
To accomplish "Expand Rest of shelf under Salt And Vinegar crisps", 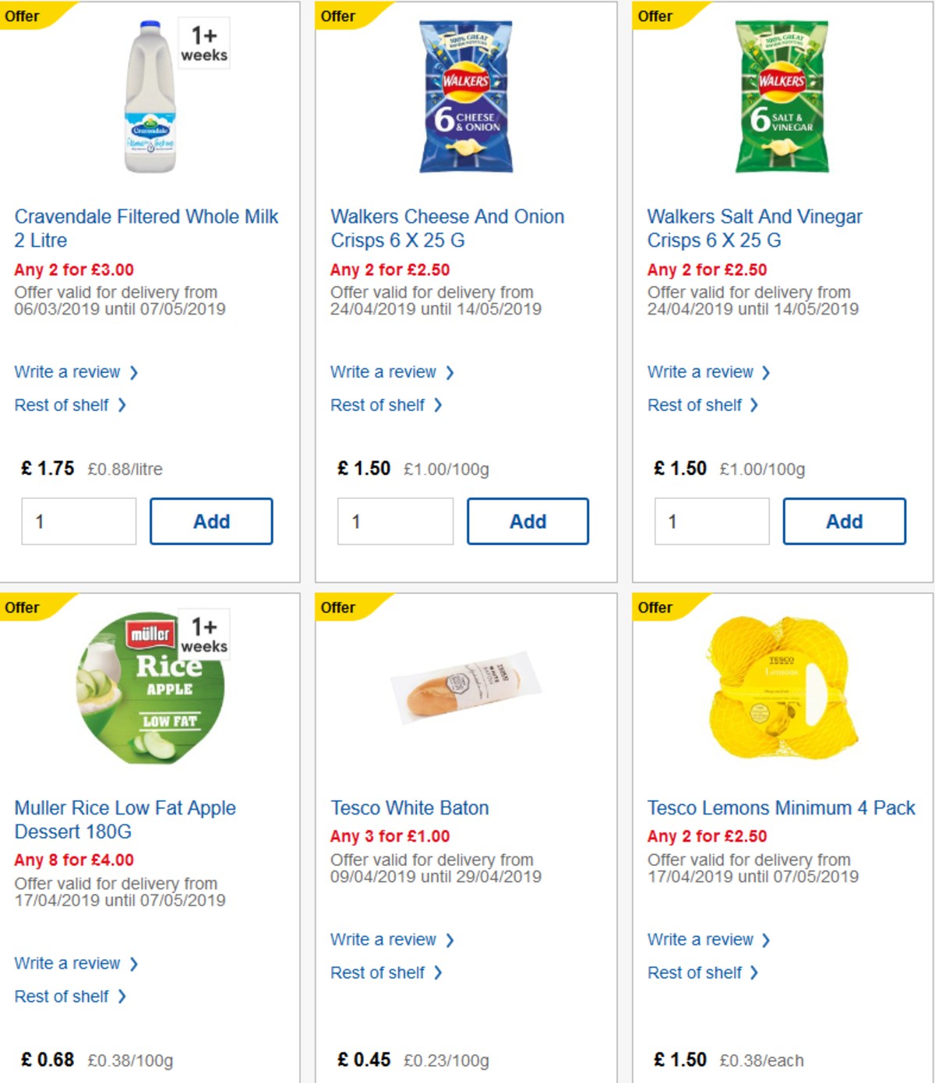I will 697,405.
